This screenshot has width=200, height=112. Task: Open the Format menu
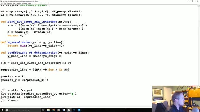(9, 3)
